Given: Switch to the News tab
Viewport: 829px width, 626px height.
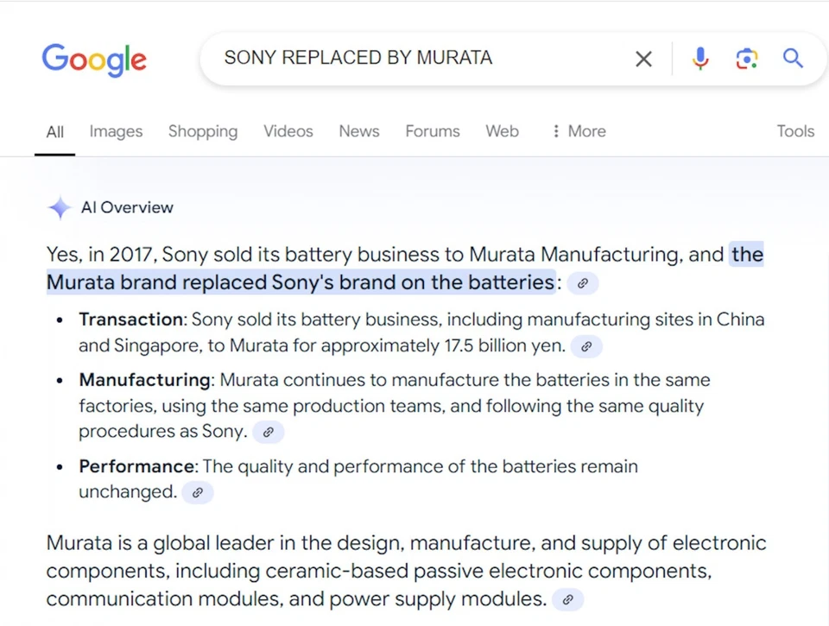Looking at the screenshot, I should 358,131.
